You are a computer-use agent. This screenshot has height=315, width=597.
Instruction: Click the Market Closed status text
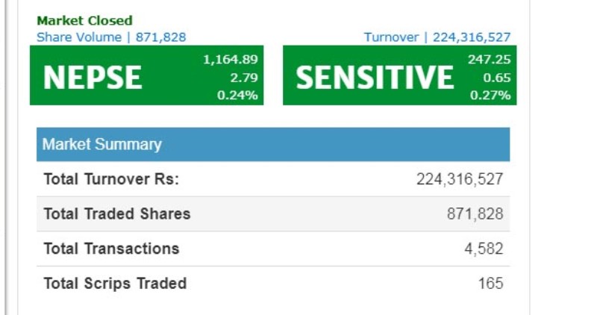(x=84, y=21)
